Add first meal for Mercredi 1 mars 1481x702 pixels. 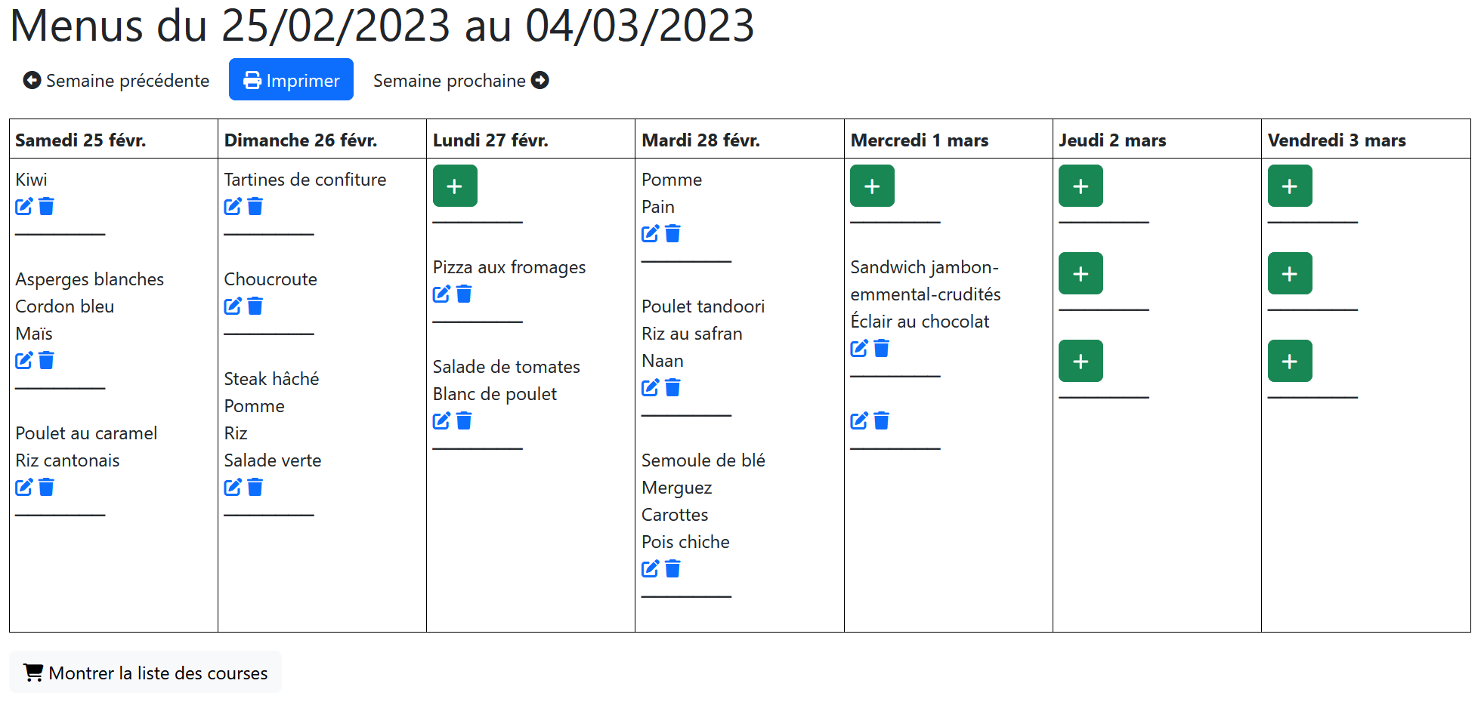coord(872,186)
